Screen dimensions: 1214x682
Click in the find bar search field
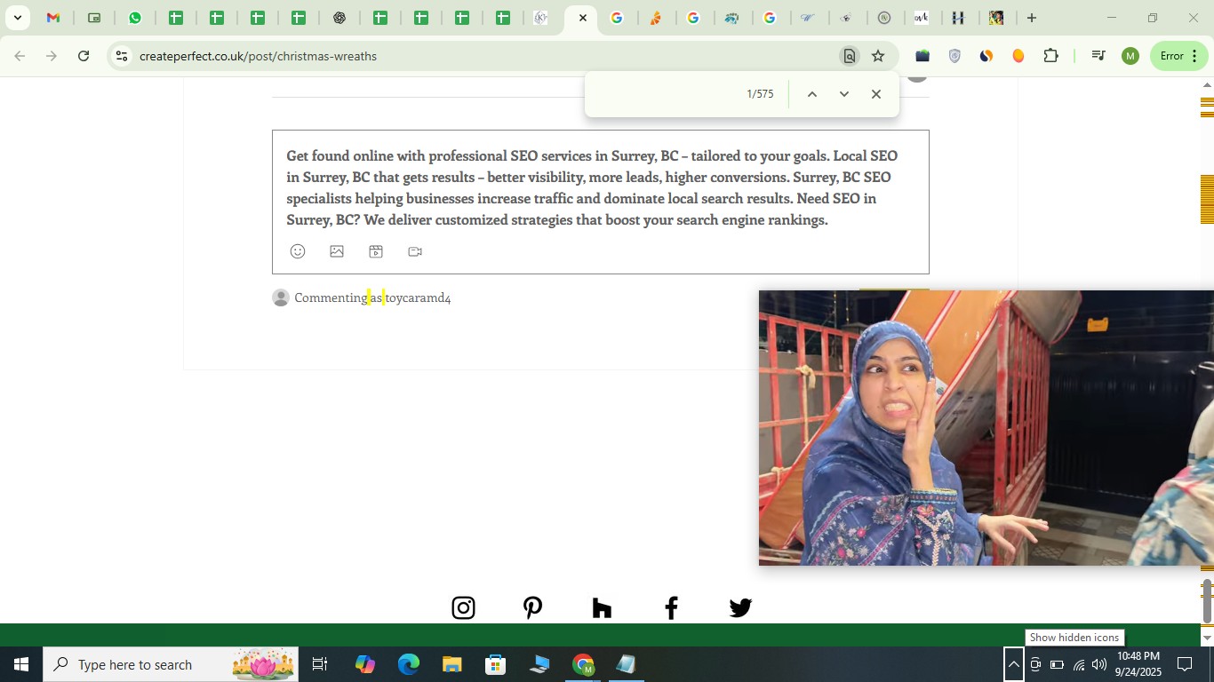pos(667,94)
